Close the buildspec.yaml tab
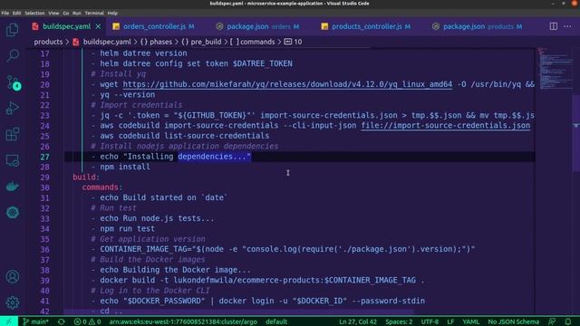The height and width of the screenshot is (326, 580). pyautogui.click(x=98, y=26)
